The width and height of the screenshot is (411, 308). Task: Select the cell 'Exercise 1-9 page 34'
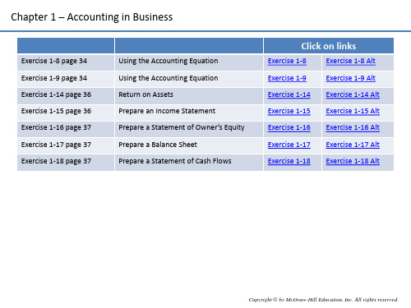tap(66, 79)
